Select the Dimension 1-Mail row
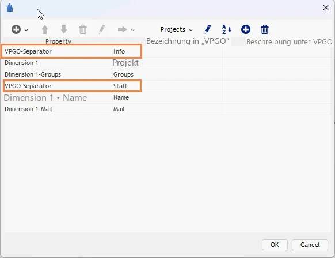 coord(167,109)
